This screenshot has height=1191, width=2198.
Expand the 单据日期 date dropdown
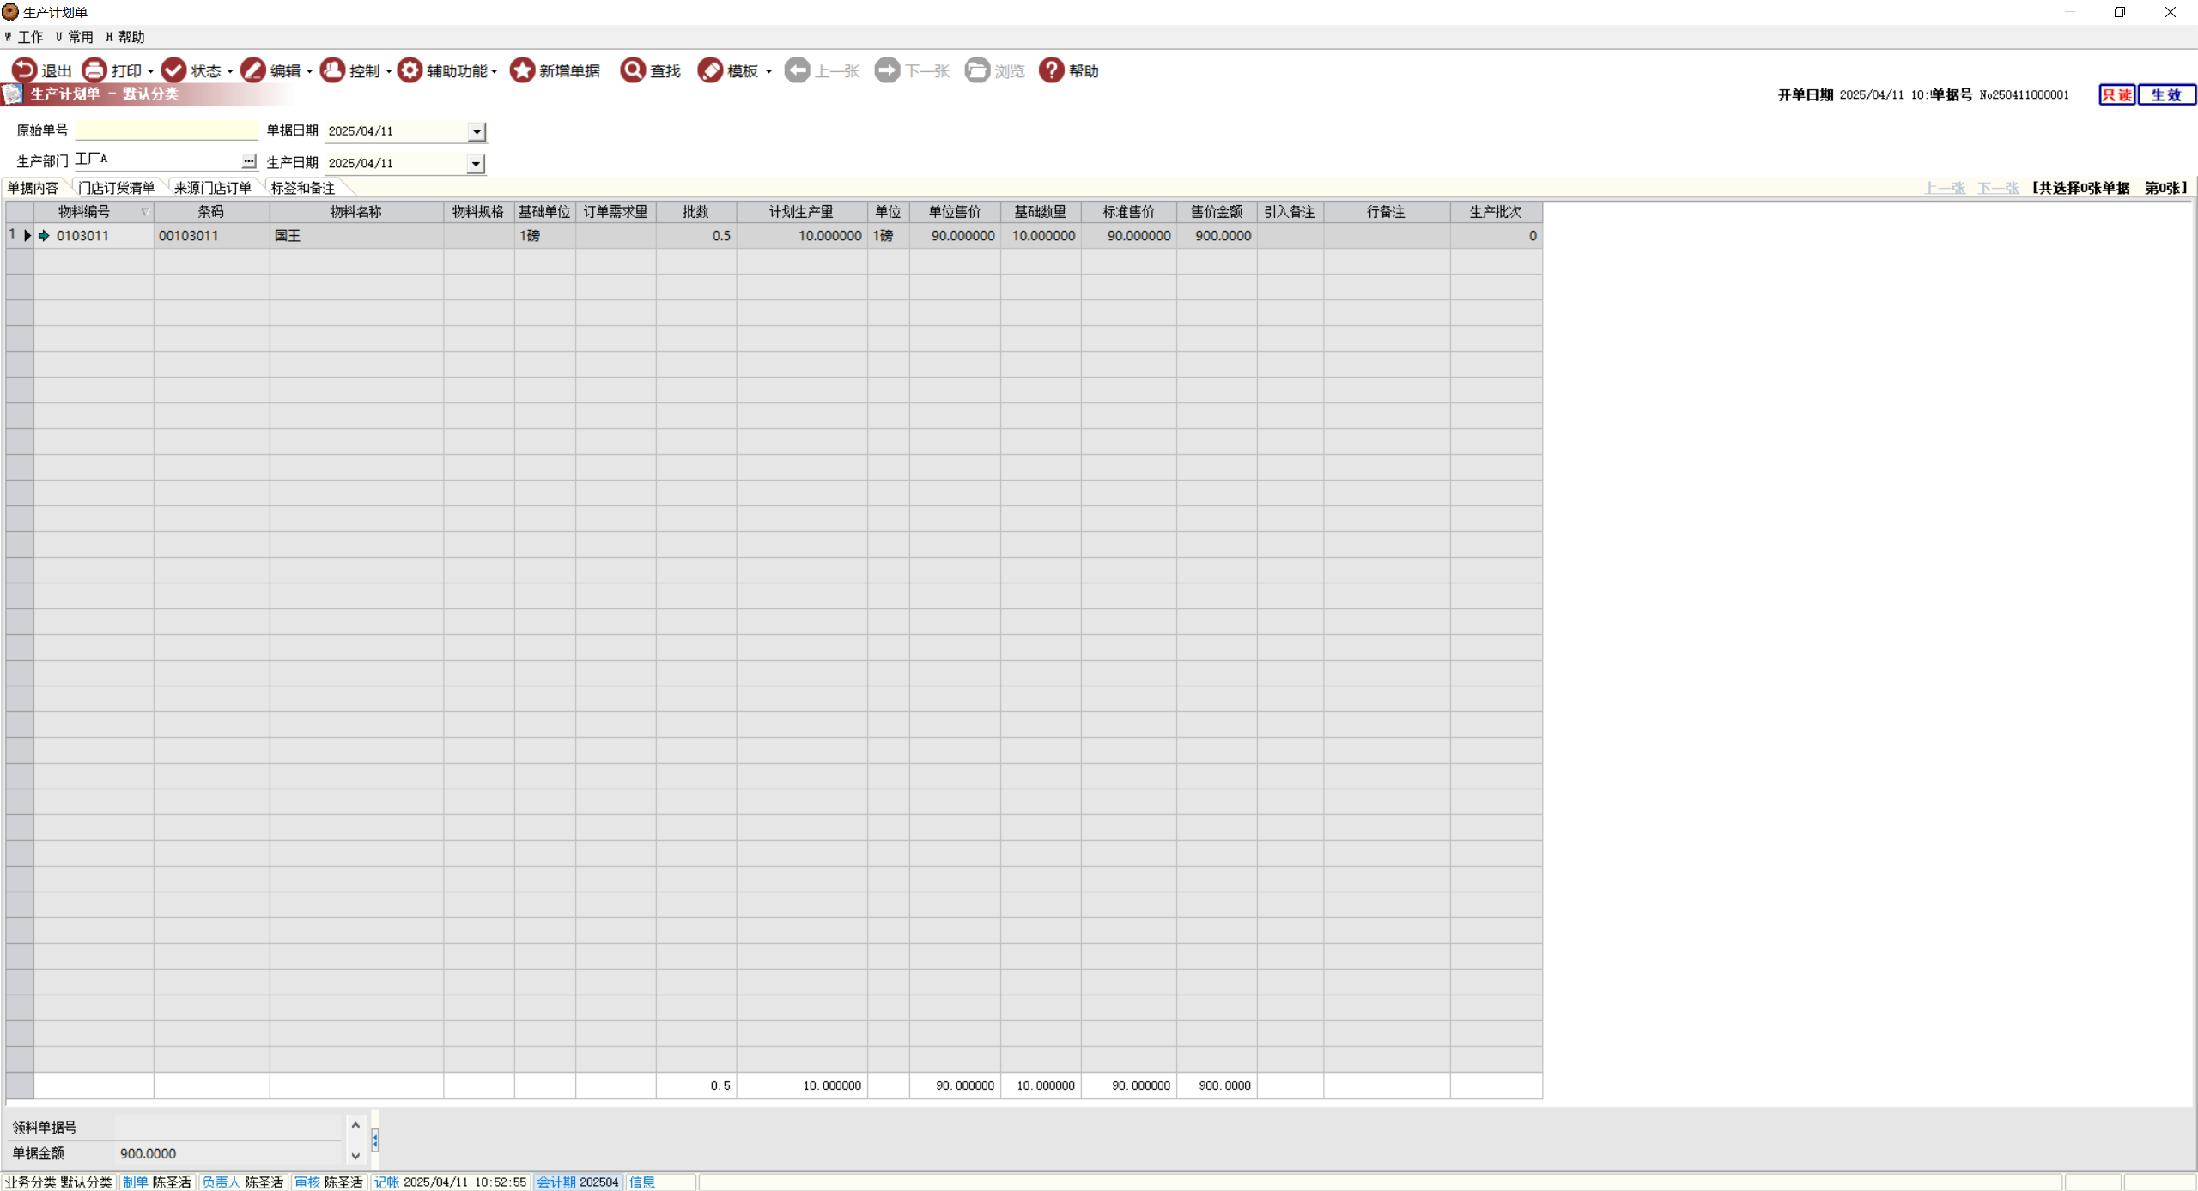click(477, 131)
